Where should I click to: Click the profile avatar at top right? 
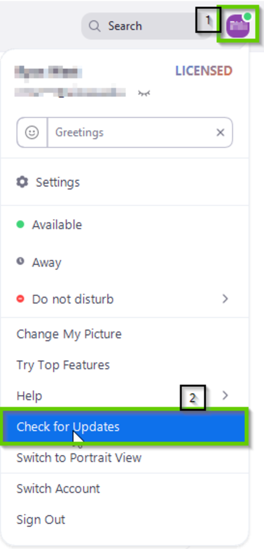coord(238,26)
